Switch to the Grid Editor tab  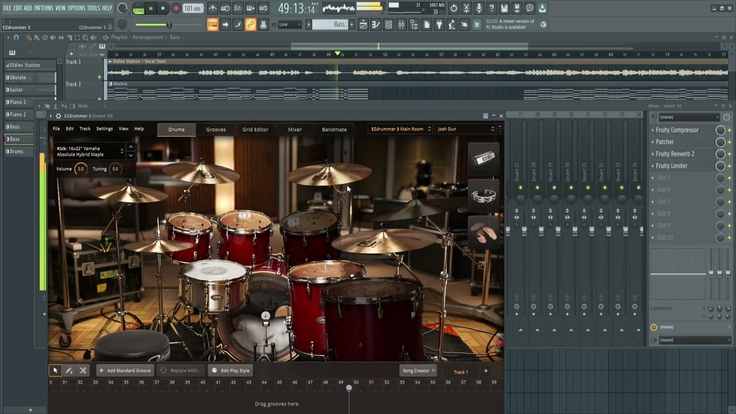tap(255, 129)
